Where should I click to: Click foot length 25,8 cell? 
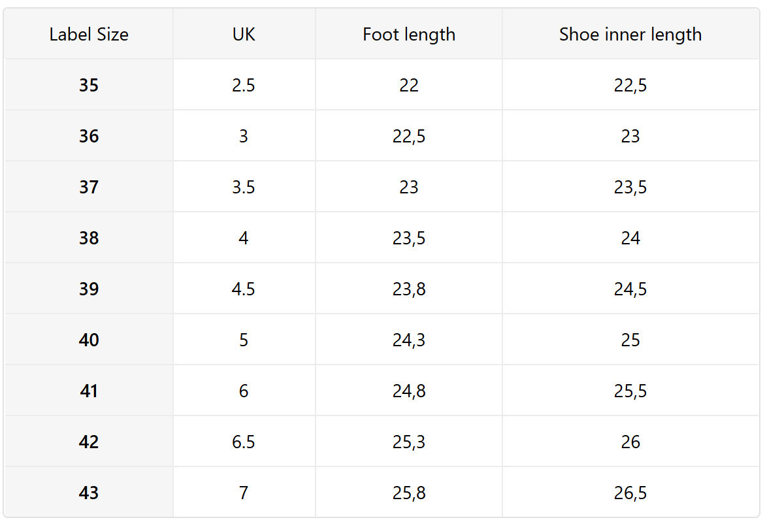click(x=409, y=493)
